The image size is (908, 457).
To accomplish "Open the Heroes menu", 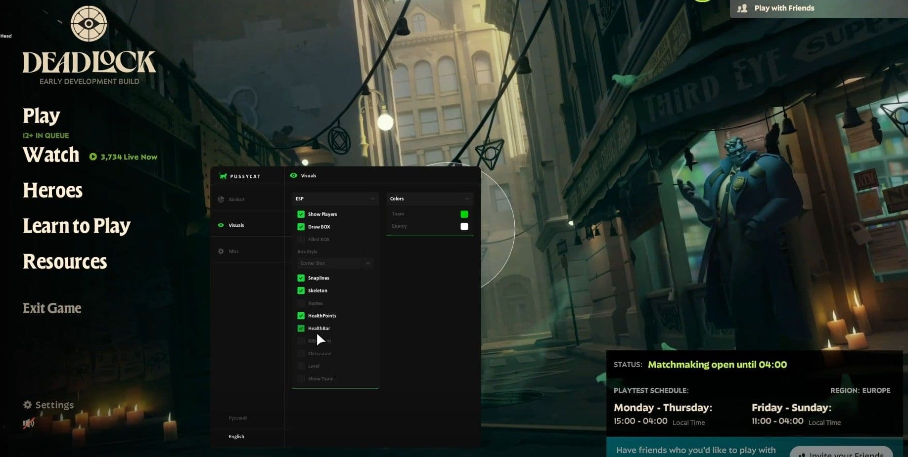I will pyautogui.click(x=52, y=191).
